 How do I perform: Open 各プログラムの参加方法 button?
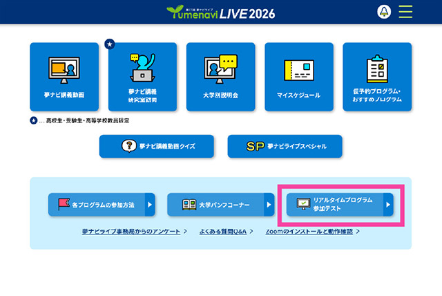[x=102, y=205]
